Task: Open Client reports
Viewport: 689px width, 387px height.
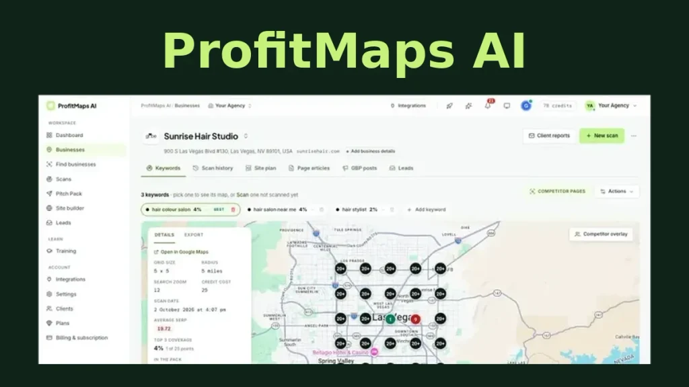Action: point(549,136)
